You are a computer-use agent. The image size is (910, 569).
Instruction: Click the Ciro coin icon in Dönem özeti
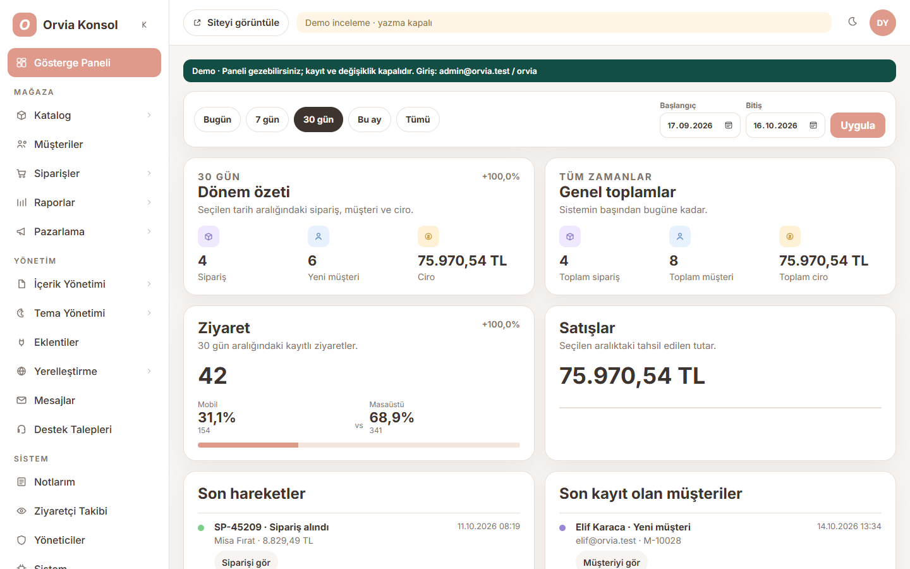(428, 236)
